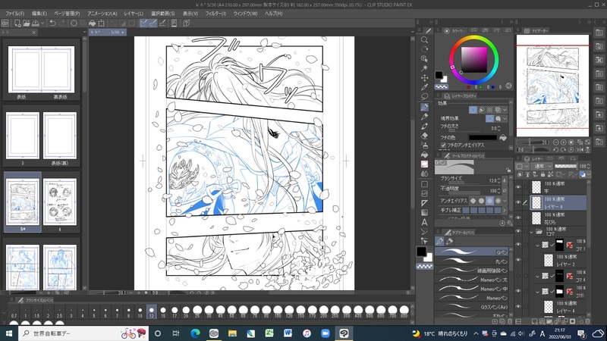Collapse the 1コマ layer folder
Screen dimensions: 607x341
coord(532,232)
